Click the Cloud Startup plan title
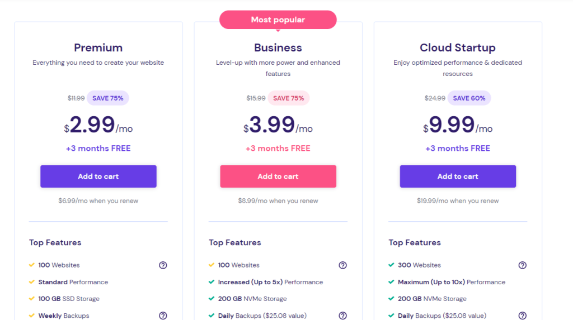 [x=458, y=48]
